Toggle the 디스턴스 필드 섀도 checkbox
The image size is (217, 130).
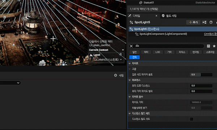(x=192, y=119)
